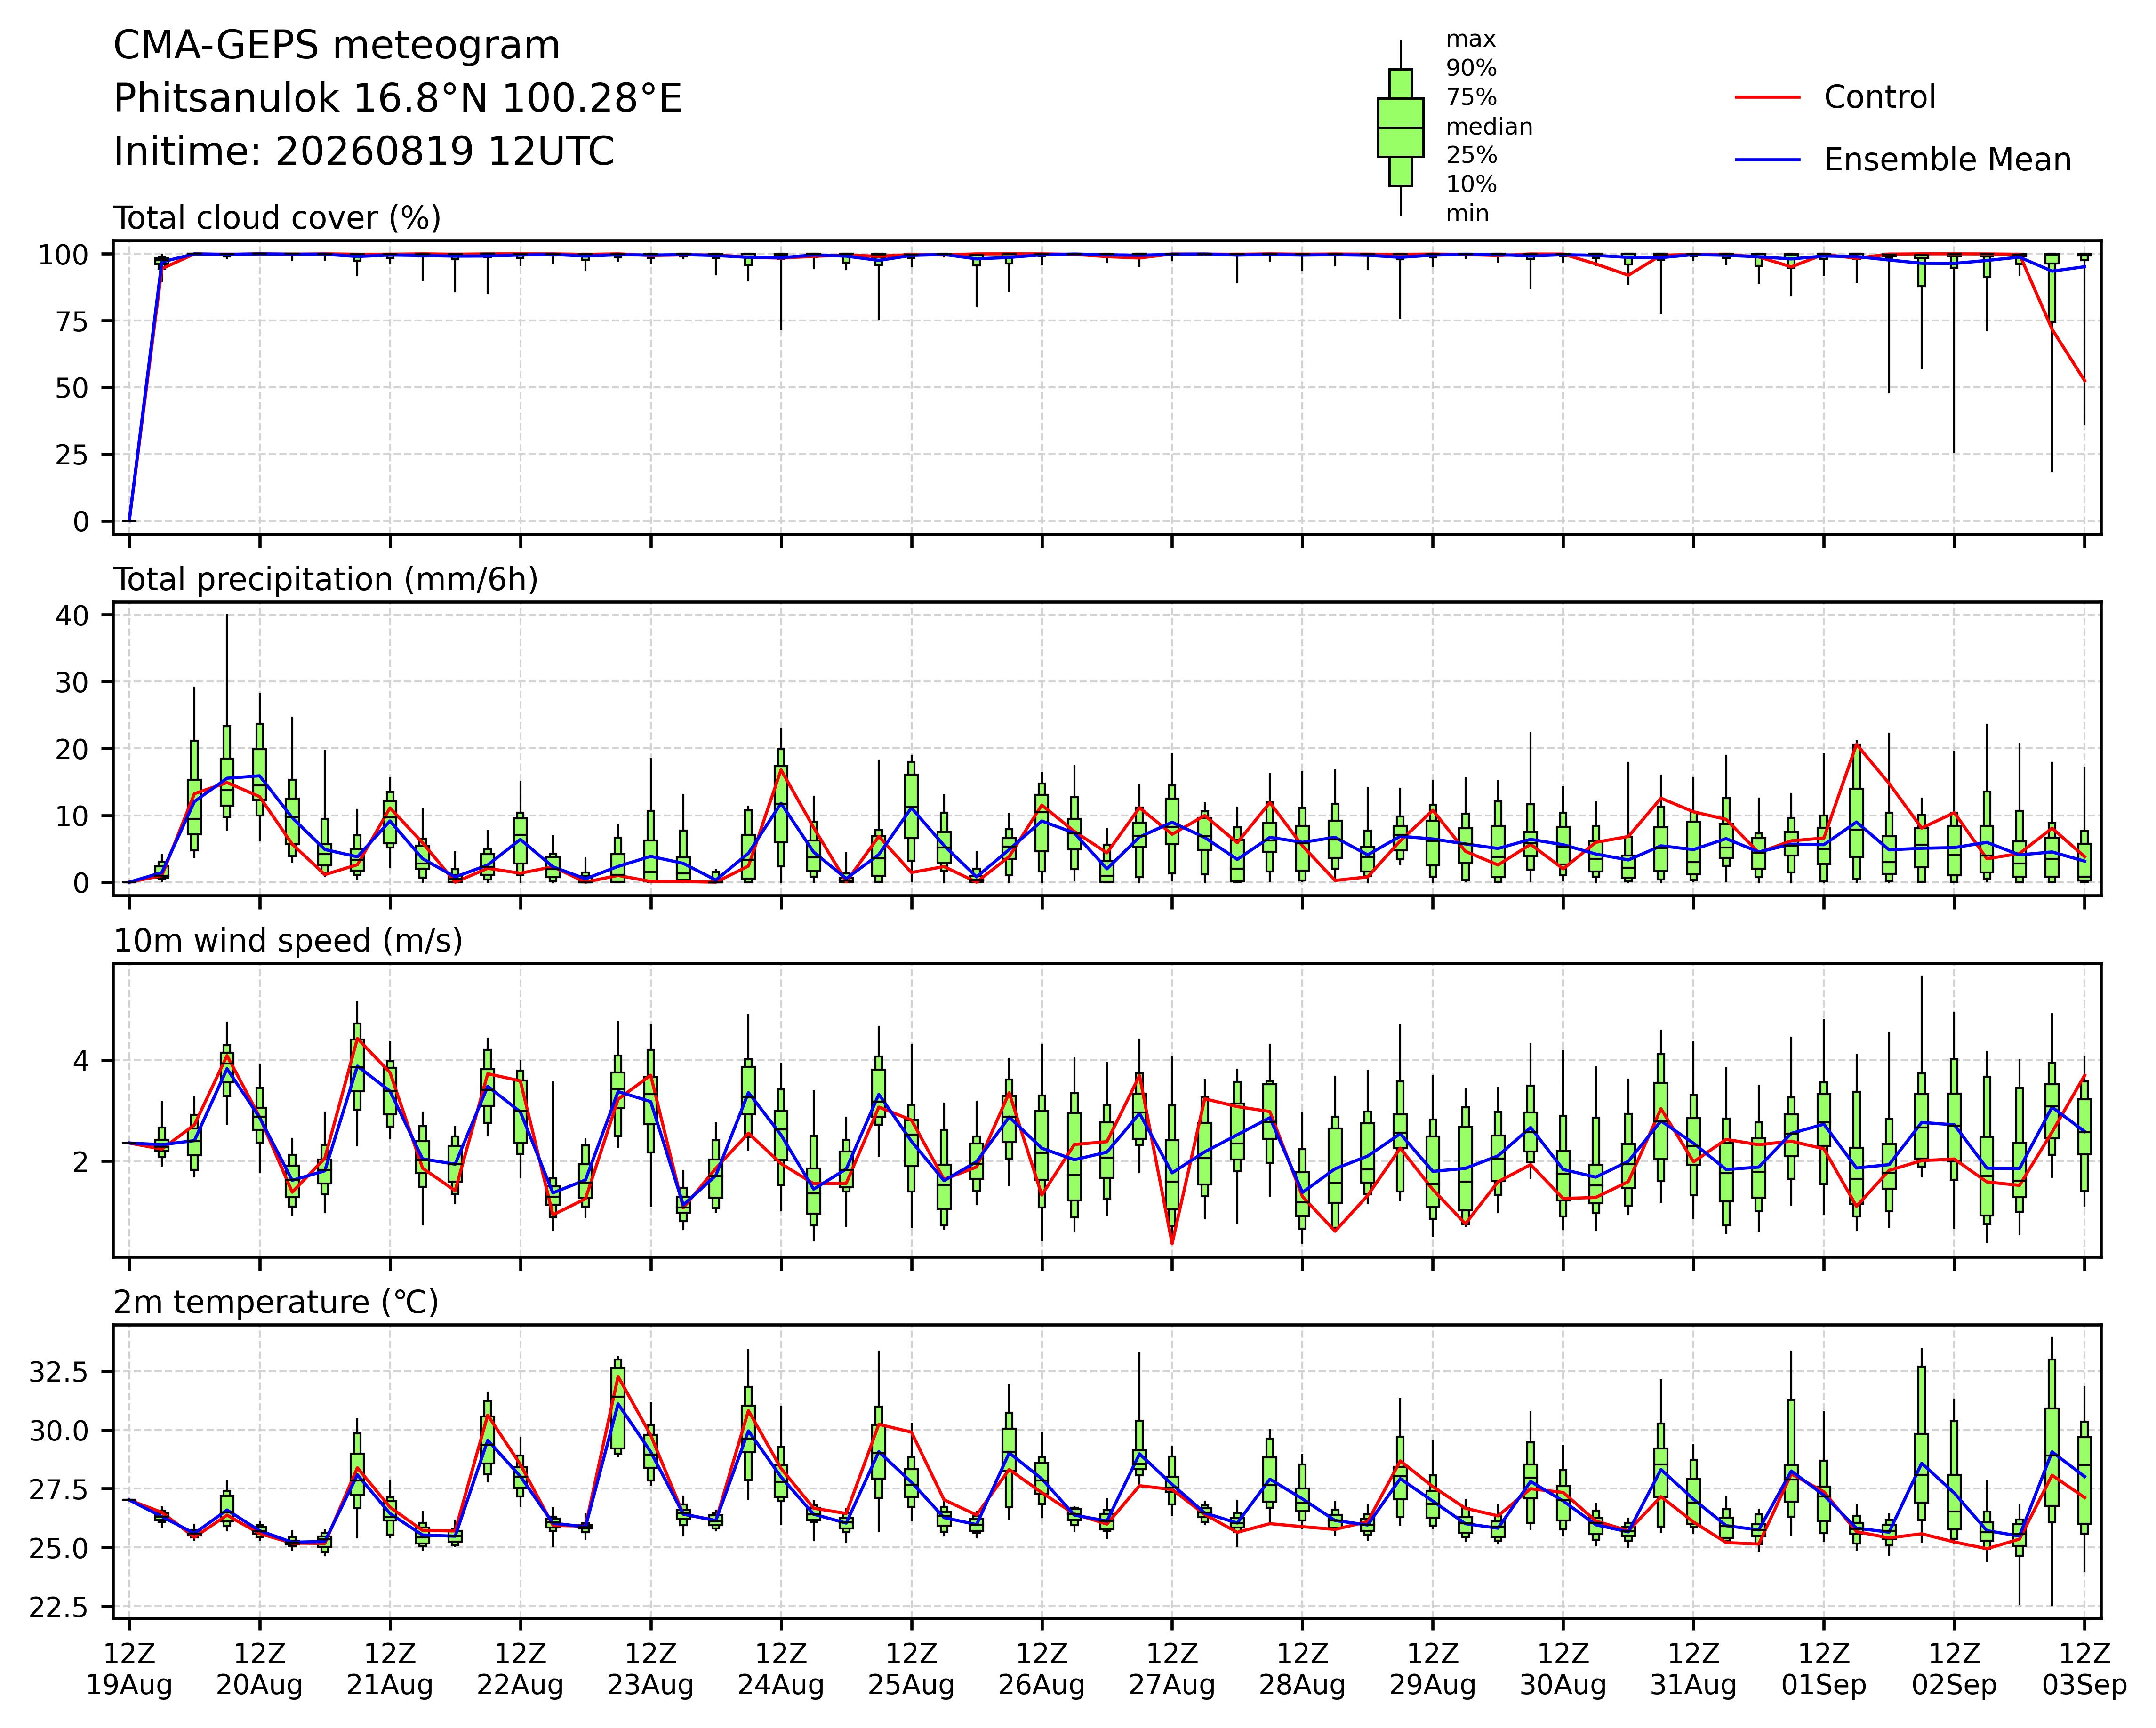This screenshot has width=2156, height=1728.
Task: Click the 'Initime: 20260819 12UTC' text
Action: pos(363,152)
